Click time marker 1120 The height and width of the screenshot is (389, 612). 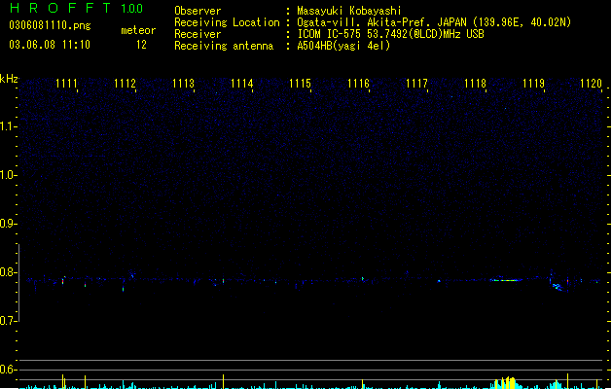coord(591,84)
